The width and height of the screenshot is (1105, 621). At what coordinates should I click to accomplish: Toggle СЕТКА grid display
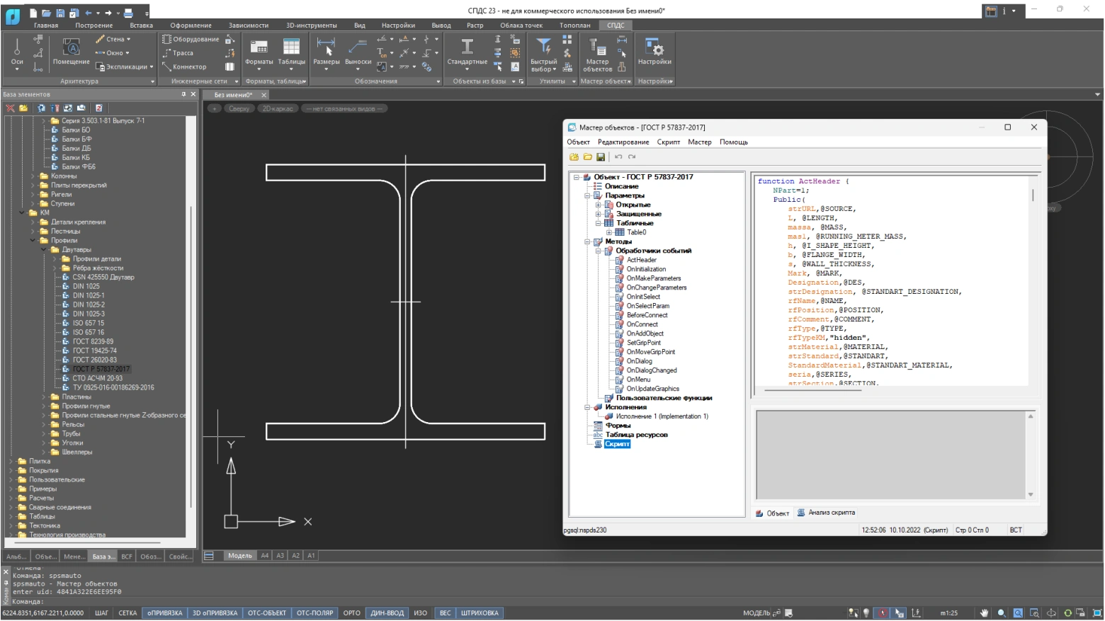pos(127,613)
